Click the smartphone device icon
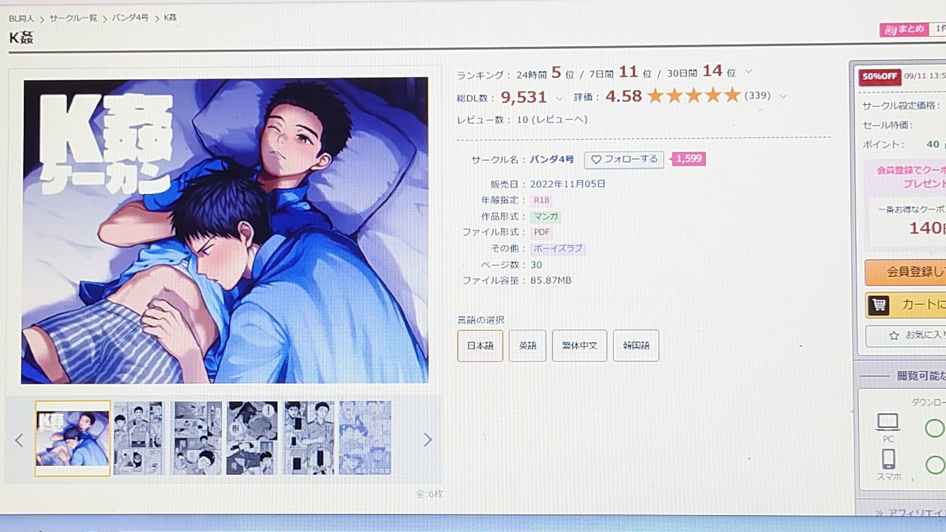Screen dimensions: 946x532 (x=888, y=459)
